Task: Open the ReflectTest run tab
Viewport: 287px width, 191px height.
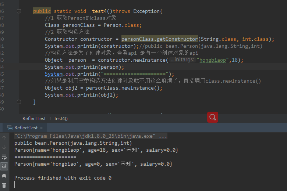Action: [x=26, y=128]
